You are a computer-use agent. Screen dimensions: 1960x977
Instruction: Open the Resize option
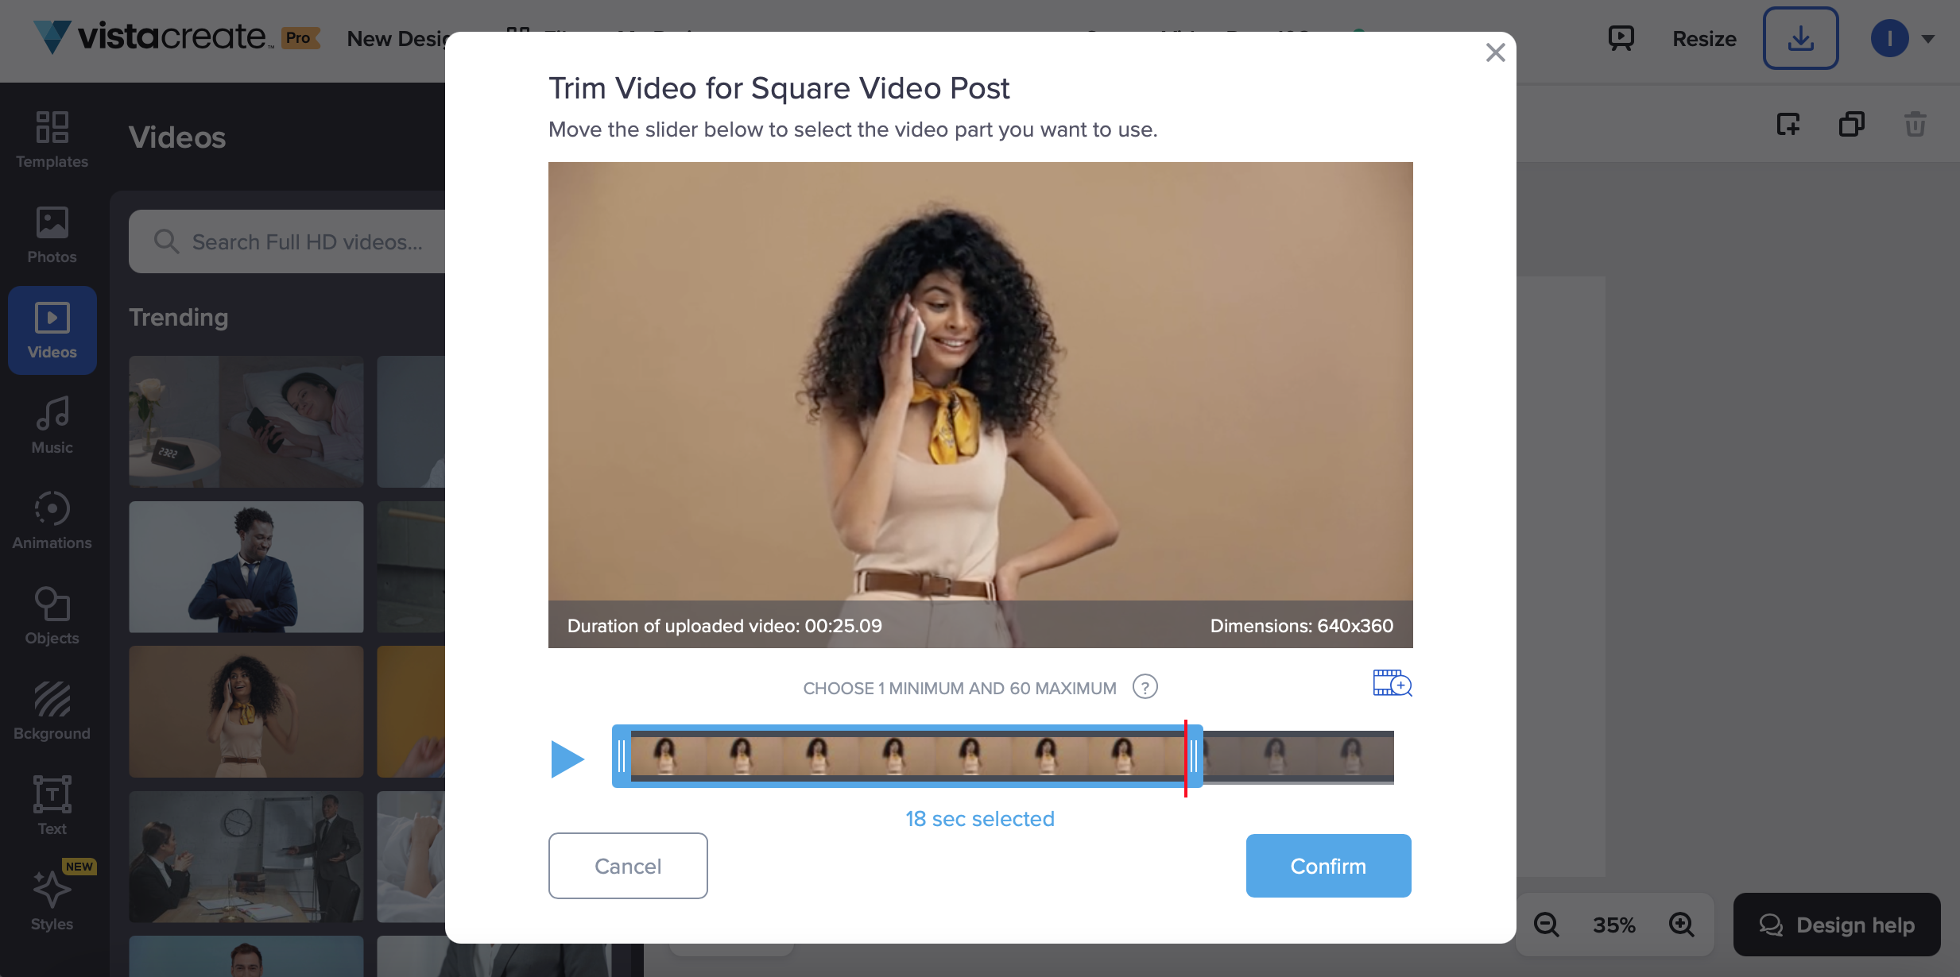pos(1704,38)
